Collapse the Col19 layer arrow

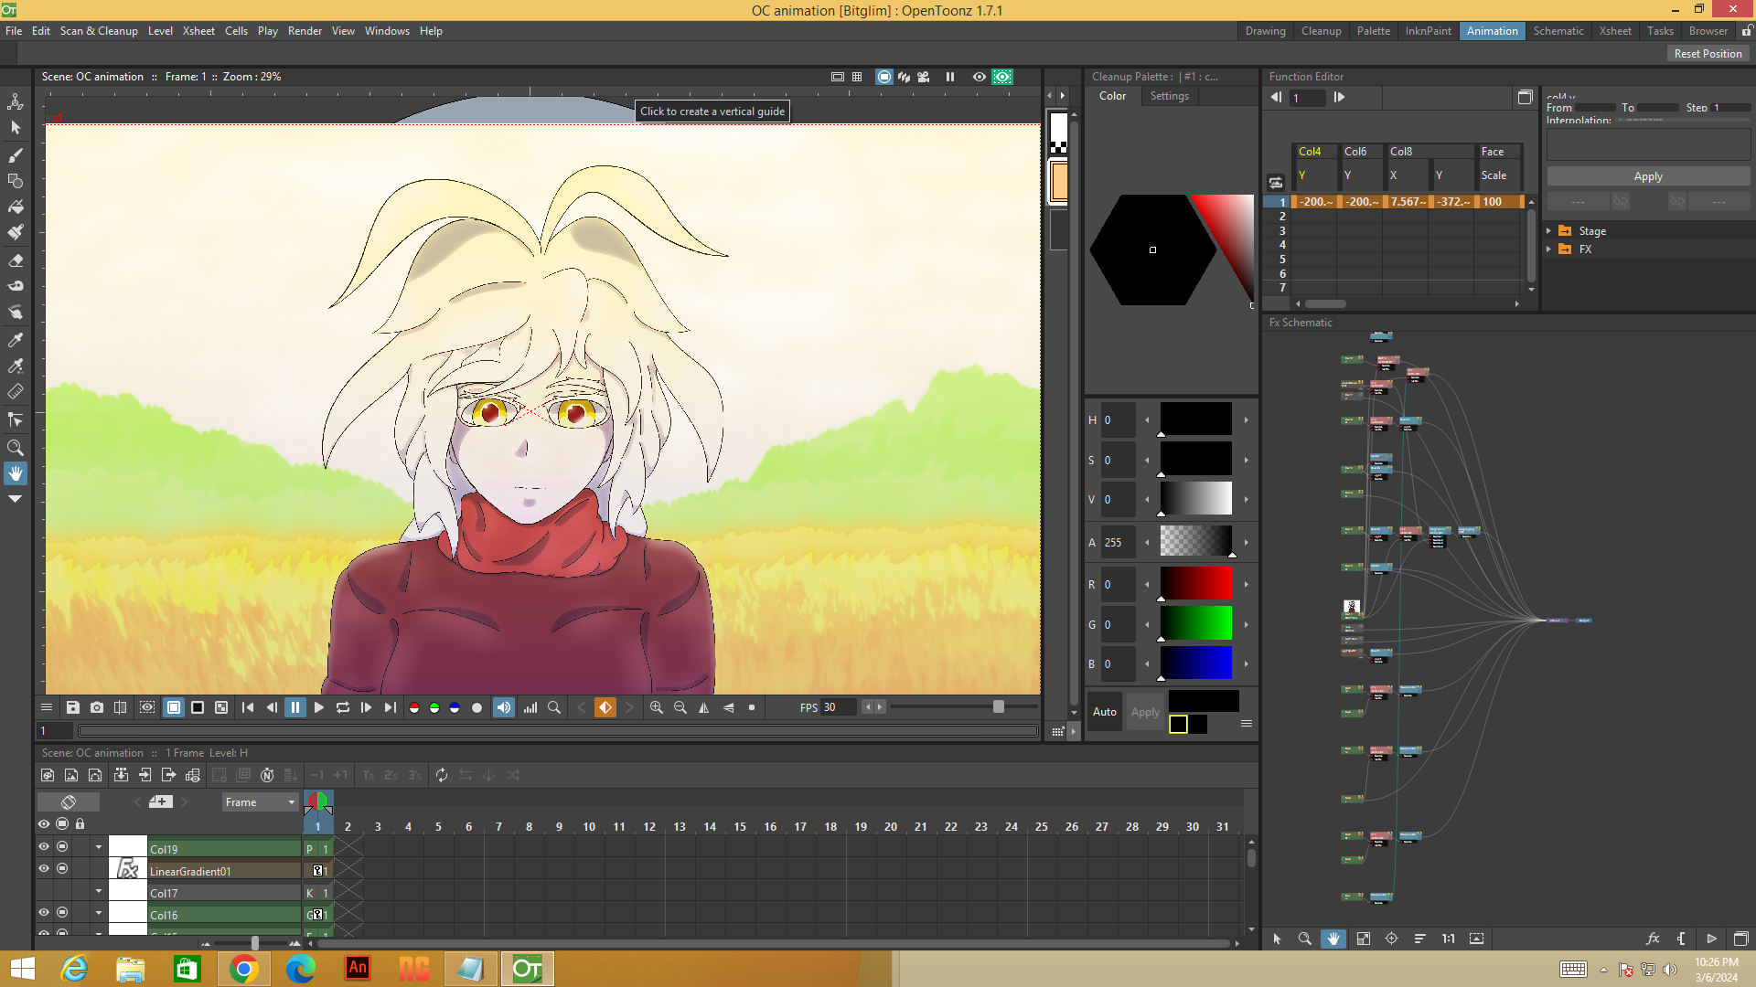(x=99, y=847)
